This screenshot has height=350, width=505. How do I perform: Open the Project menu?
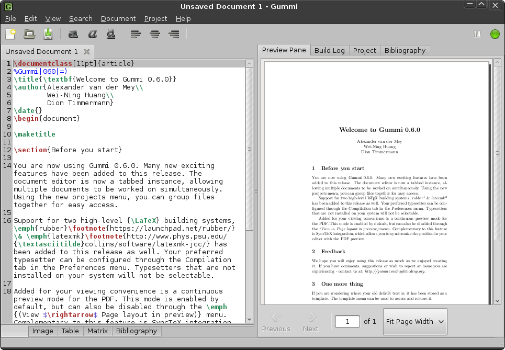(155, 18)
